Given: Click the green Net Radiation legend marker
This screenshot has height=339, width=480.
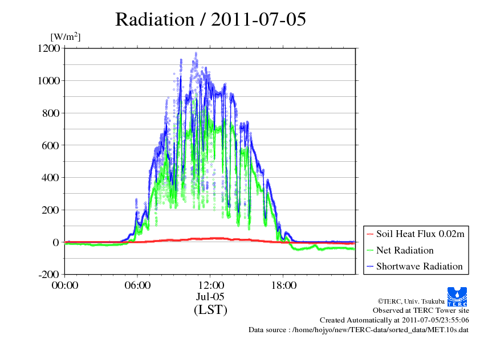Looking at the screenshot, I should click(370, 250).
